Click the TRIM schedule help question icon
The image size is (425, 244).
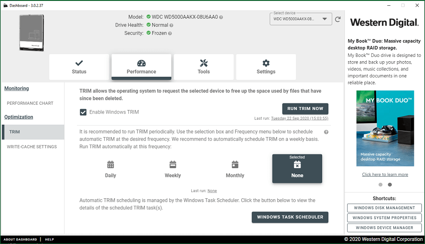pos(326,132)
